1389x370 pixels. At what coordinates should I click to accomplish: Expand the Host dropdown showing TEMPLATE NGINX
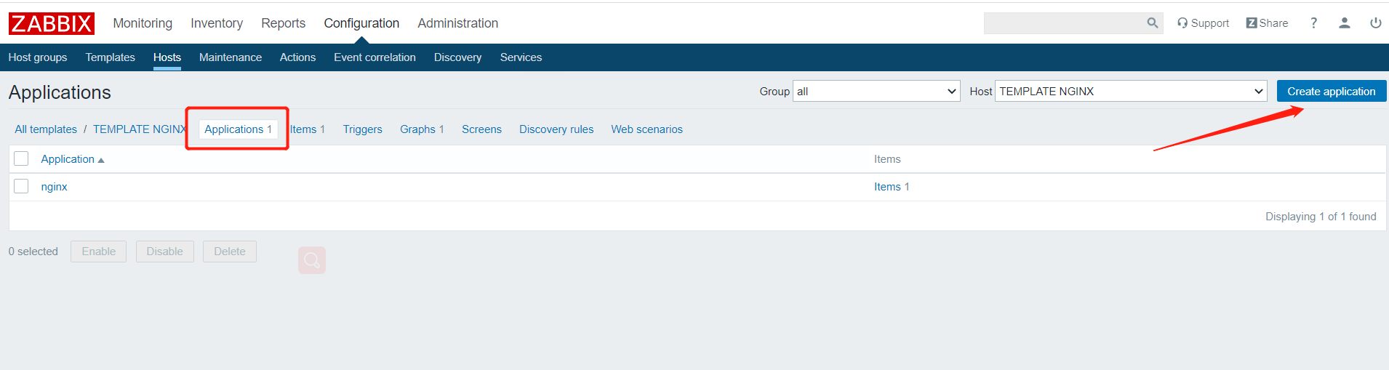click(x=1131, y=91)
